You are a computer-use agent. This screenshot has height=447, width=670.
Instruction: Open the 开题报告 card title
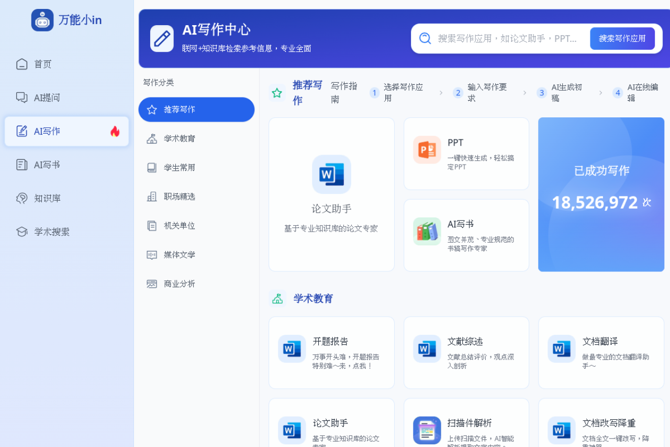pyautogui.click(x=330, y=342)
